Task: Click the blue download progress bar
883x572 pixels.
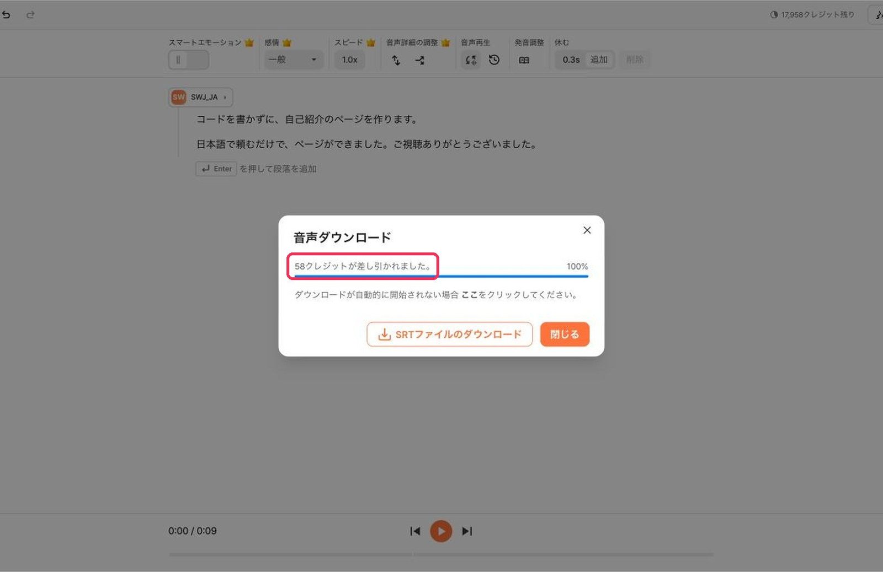Action: pyautogui.click(x=441, y=276)
